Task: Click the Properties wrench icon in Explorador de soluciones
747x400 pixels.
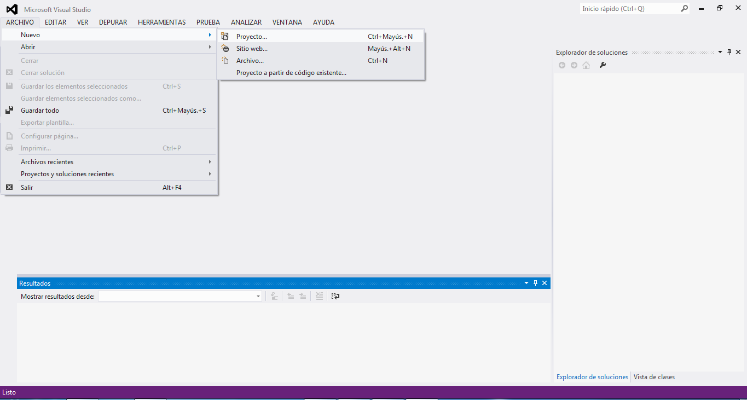Action: click(603, 65)
